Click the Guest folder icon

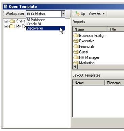(x=76, y=52)
